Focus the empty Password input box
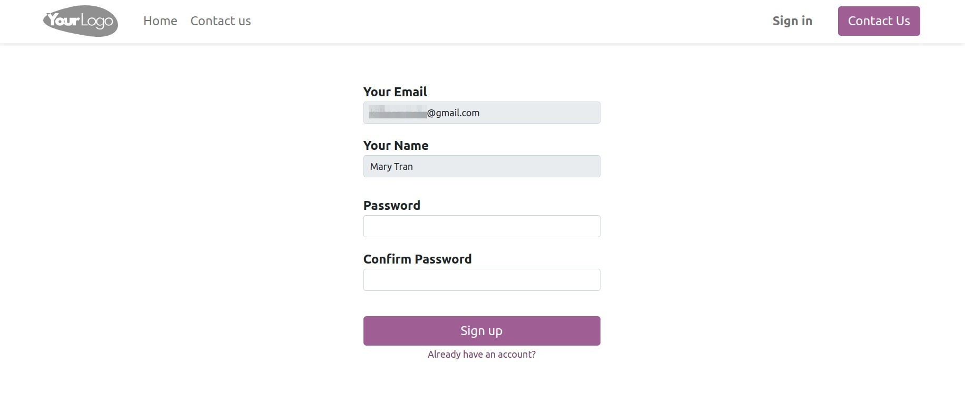The image size is (965, 394). point(481,226)
